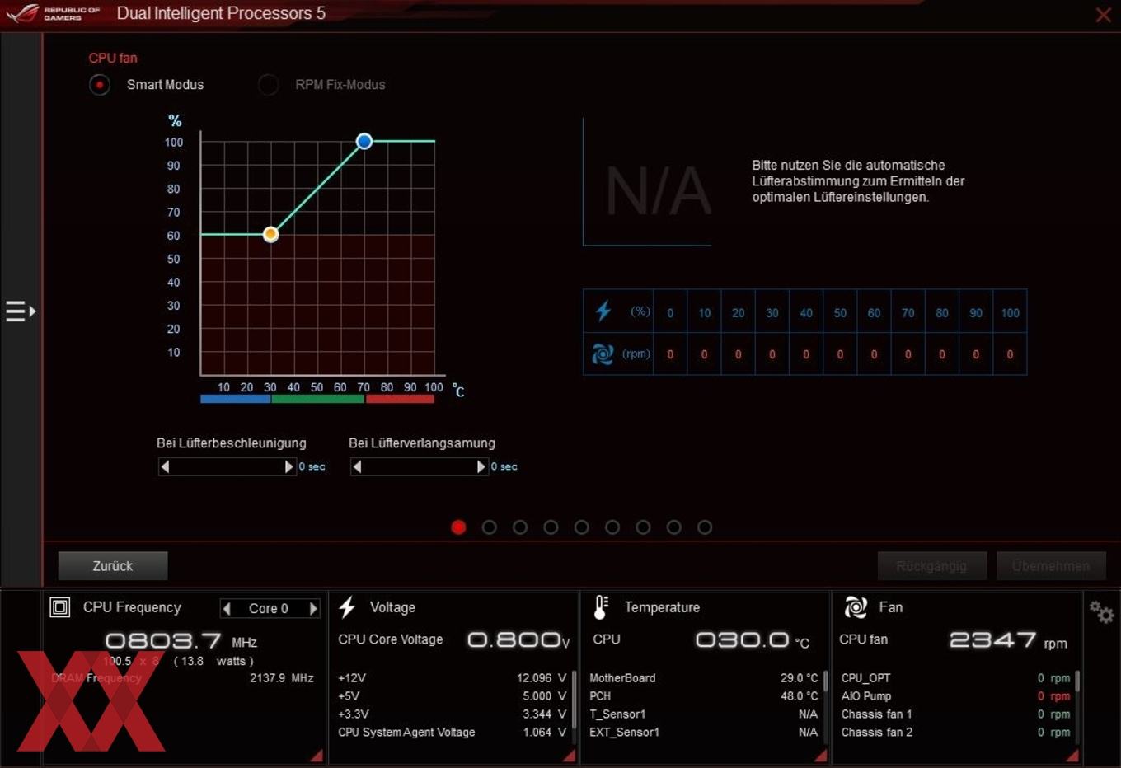
Task: Click the PCH temperature row
Action: click(704, 696)
